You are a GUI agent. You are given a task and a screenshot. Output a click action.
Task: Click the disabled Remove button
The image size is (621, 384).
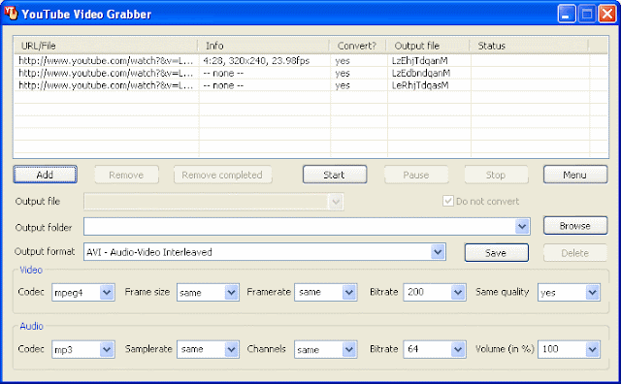[x=126, y=175]
